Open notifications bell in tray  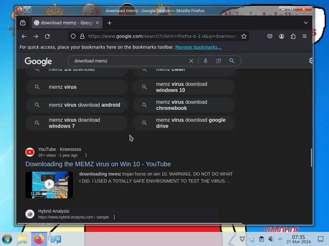(x=242, y=239)
